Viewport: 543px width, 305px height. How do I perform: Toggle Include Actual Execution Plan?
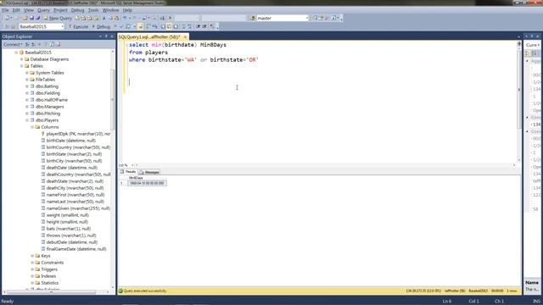click(148, 26)
